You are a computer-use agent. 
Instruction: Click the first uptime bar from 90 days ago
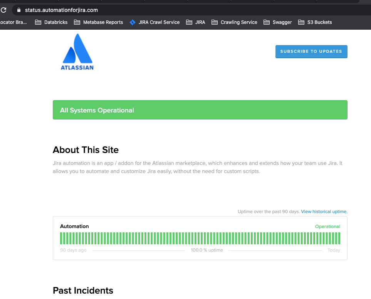click(x=61, y=238)
